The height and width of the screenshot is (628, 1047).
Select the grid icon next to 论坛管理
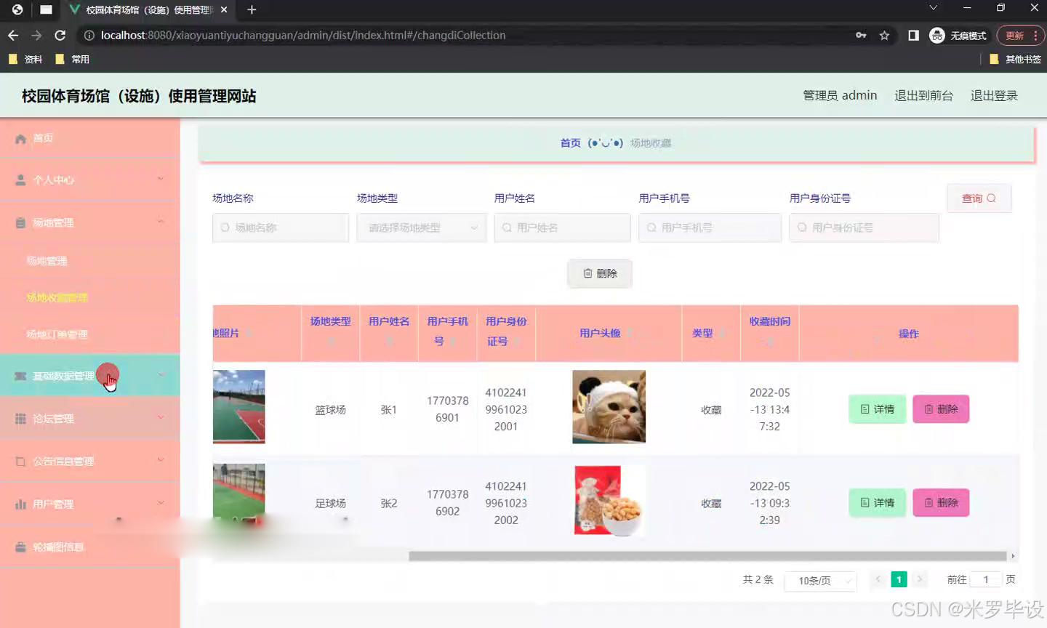click(21, 418)
